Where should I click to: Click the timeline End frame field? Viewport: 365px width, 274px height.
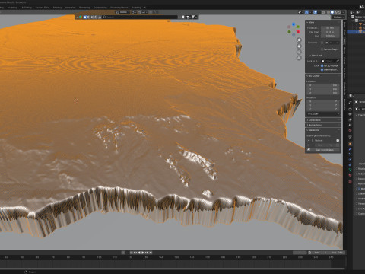point(337,253)
